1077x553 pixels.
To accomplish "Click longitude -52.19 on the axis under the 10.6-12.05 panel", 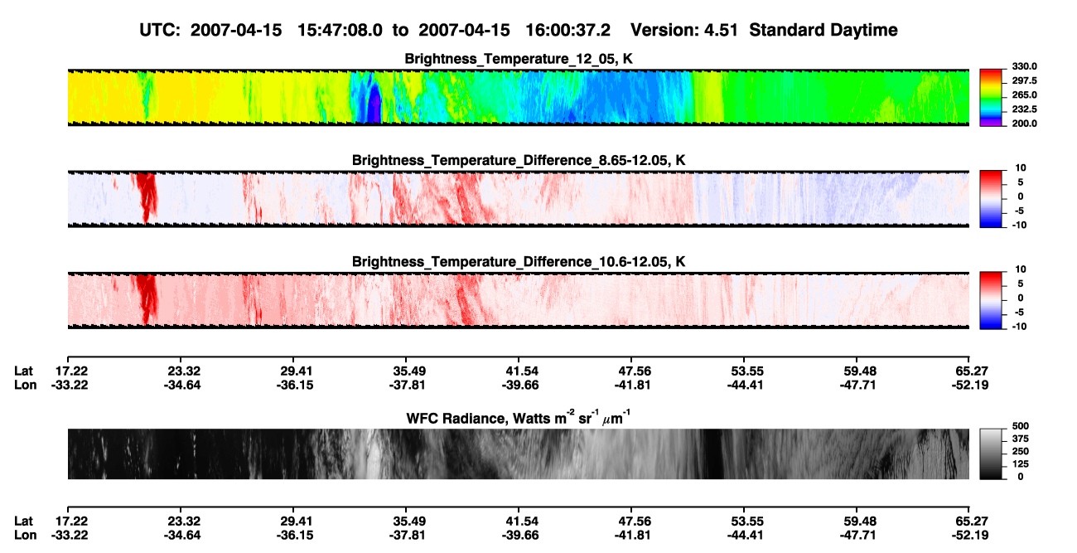I will coord(969,385).
